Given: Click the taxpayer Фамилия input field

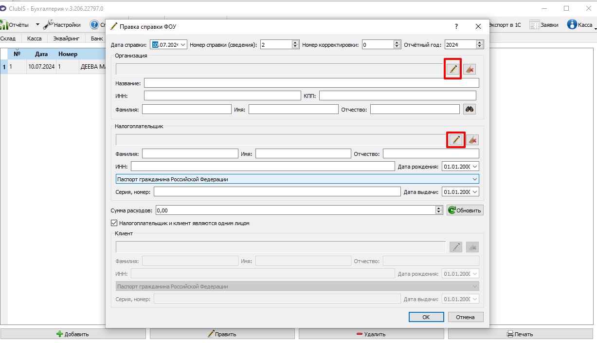Looking at the screenshot, I should pos(190,154).
